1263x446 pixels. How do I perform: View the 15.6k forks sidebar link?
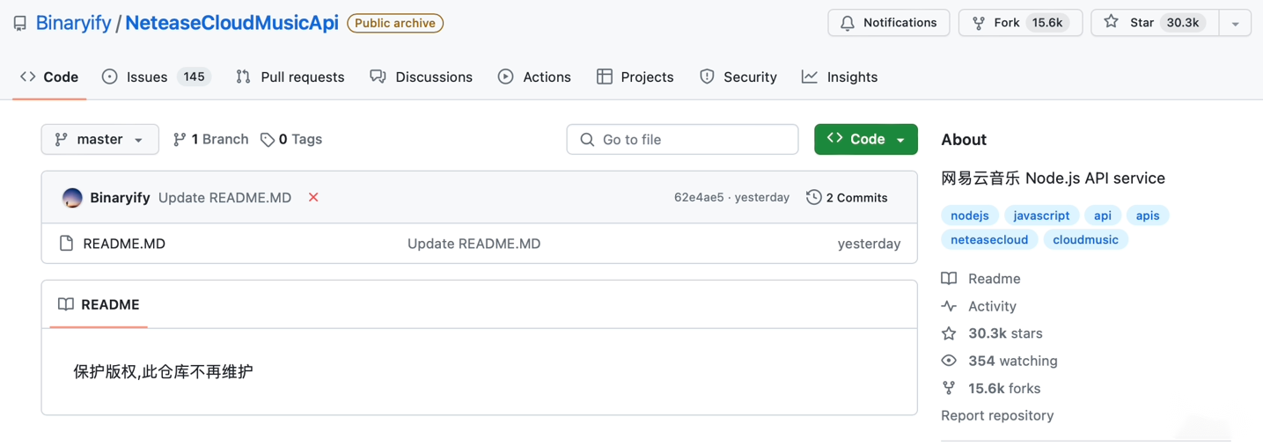pos(991,388)
